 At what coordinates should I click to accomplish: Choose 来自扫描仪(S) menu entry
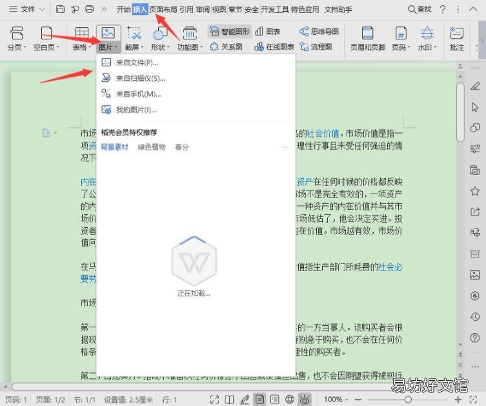pos(196,78)
